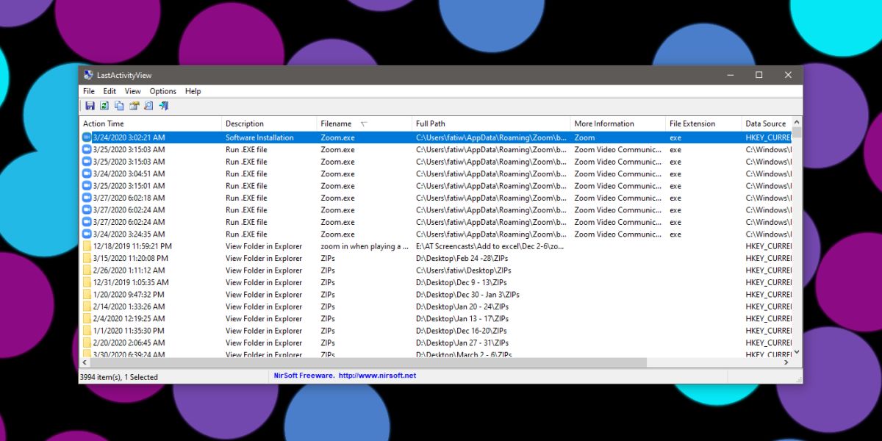Open the Options menu
882x441 pixels.
tap(163, 91)
